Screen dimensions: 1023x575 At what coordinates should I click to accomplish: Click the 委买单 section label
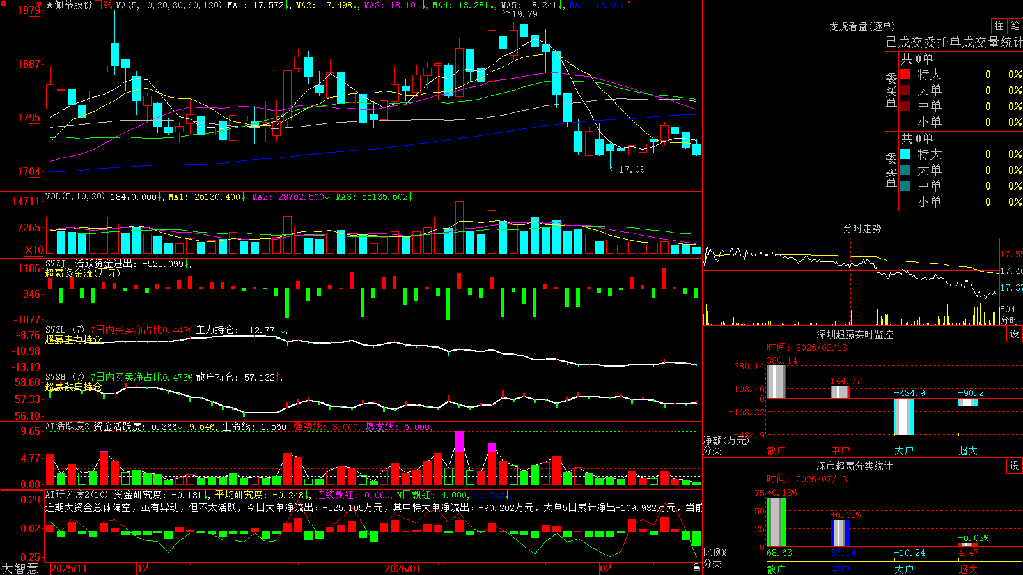pyautogui.click(x=891, y=91)
